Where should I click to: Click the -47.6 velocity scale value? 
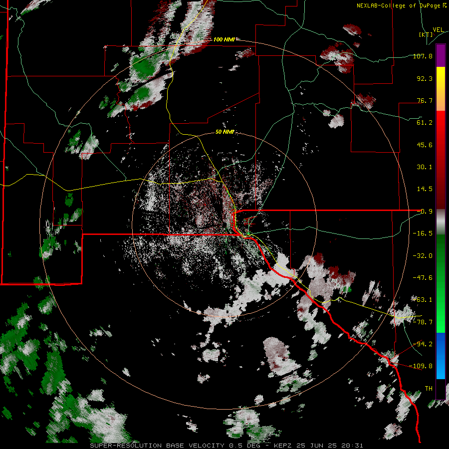423,277
